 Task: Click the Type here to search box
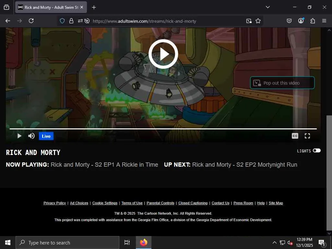coord(67,243)
